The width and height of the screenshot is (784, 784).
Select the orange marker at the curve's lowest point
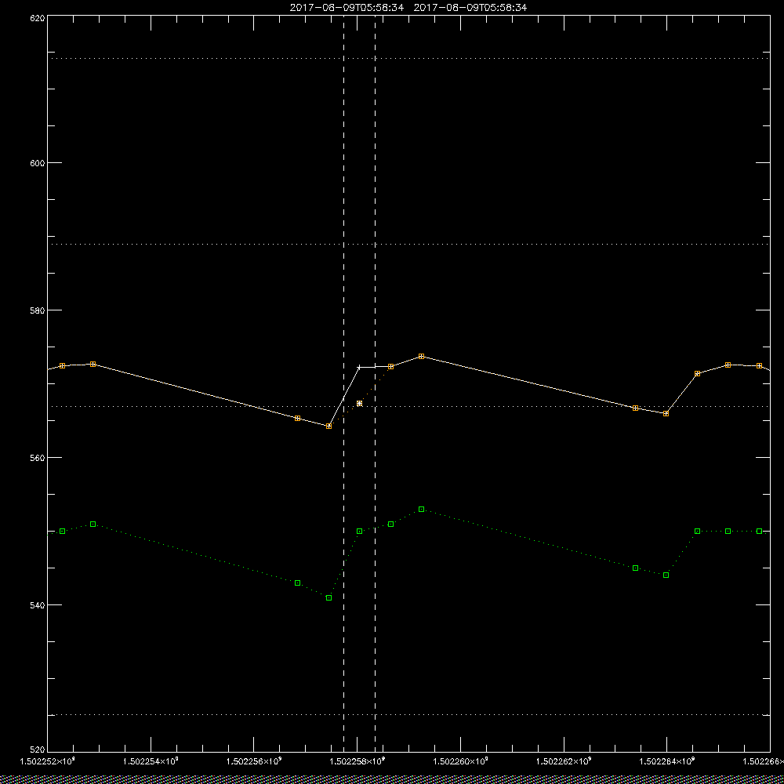(328, 426)
